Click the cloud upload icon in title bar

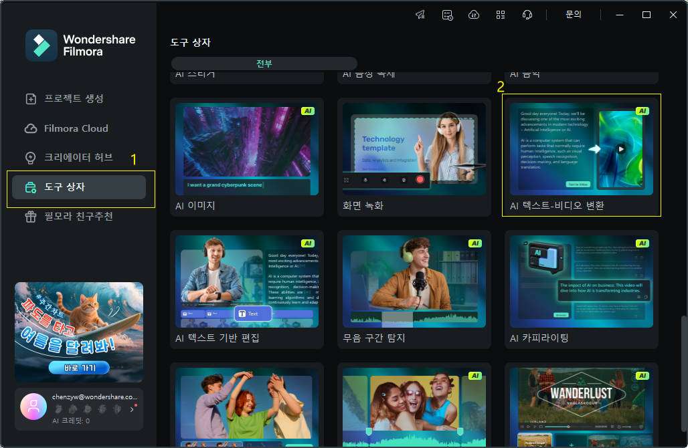pyautogui.click(x=474, y=15)
